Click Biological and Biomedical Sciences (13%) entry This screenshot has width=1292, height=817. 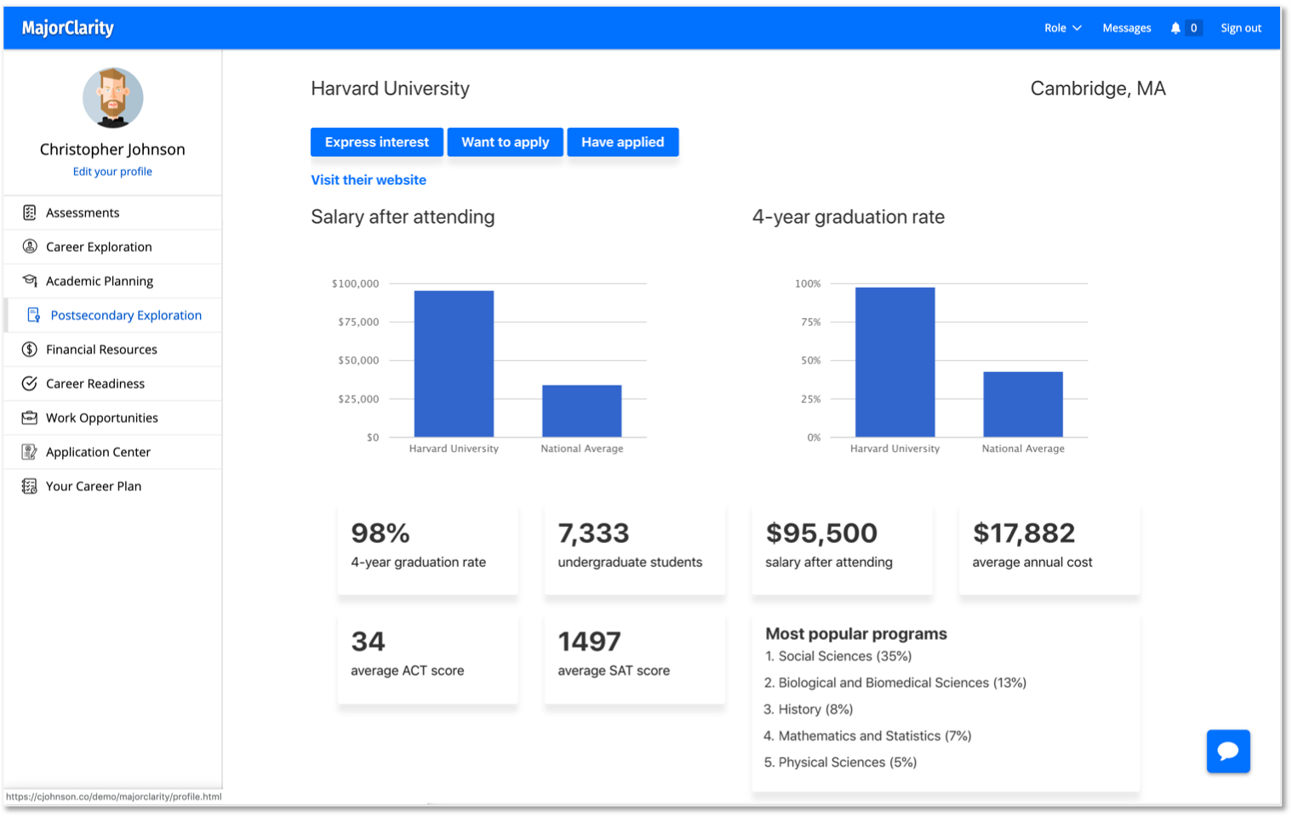(x=895, y=683)
